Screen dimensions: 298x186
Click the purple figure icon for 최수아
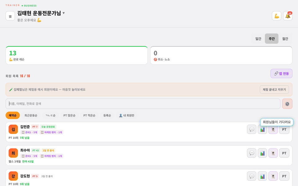(x=273, y=153)
